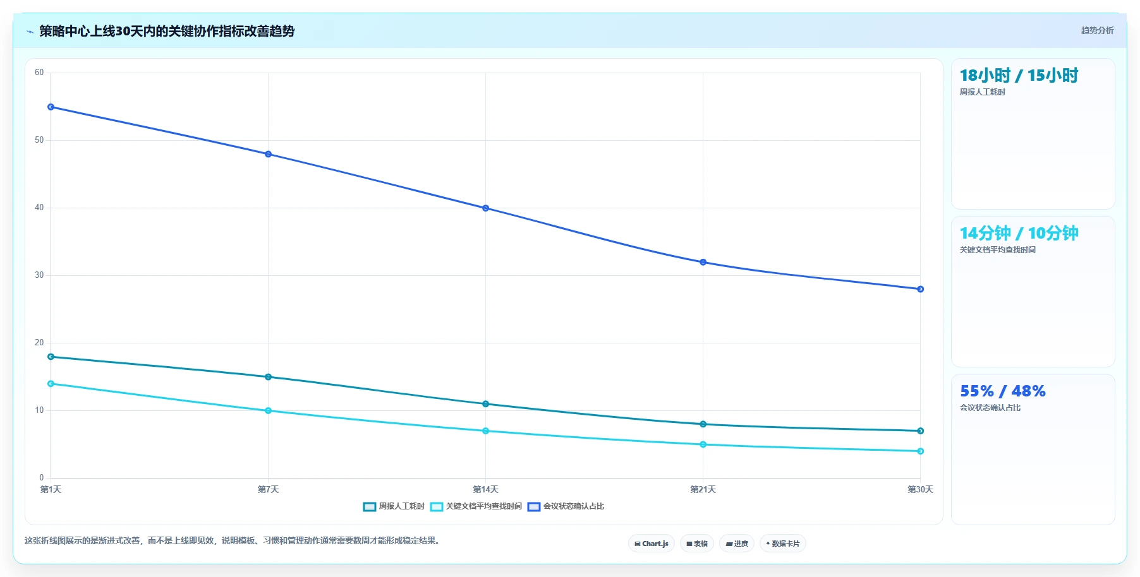This screenshot has height=577, width=1140.
Task: Click the 表格 tag below the chart
Action: point(697,544)
